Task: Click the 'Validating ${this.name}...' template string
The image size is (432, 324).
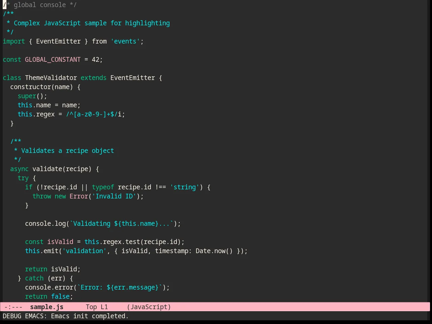Action: [122, 223]
